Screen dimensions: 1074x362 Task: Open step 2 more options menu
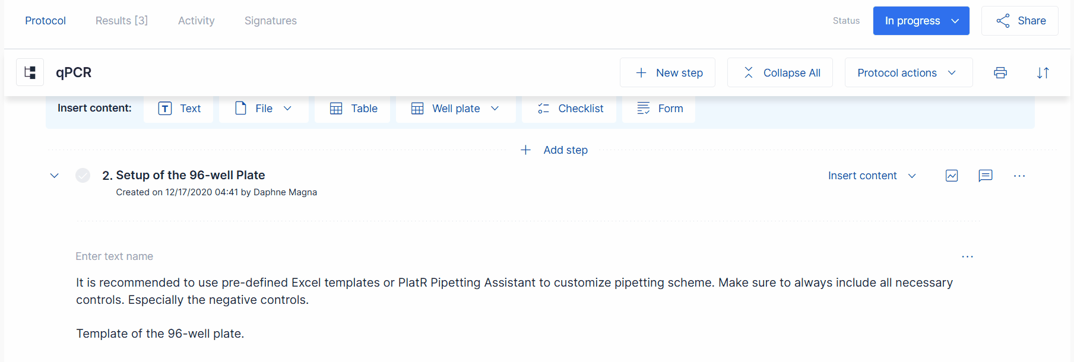pyautogui.click(x=1019, y=176)
